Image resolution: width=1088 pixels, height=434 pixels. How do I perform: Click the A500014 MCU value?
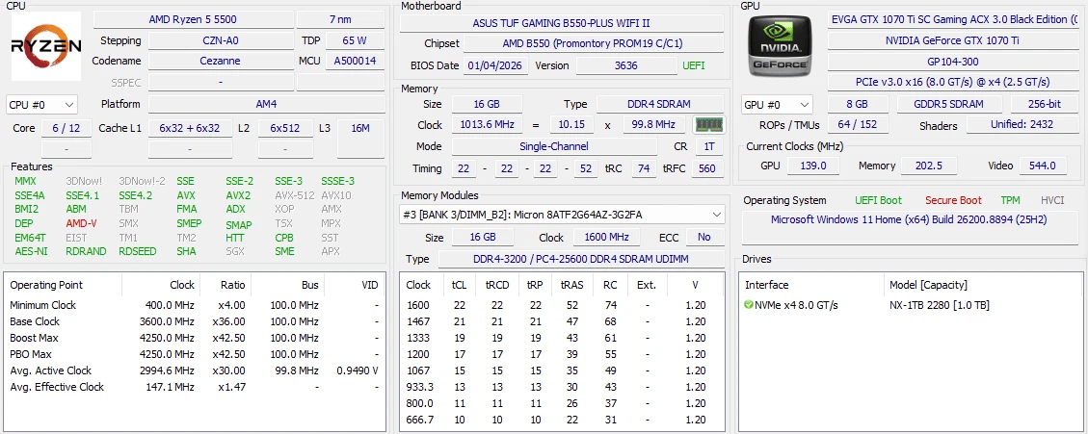[x=355, y=61]
